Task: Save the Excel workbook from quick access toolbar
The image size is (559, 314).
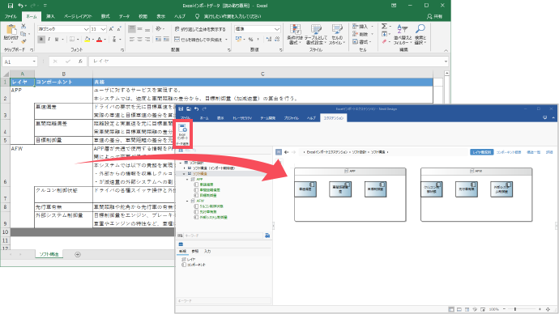Action: (x=11, y=6)
